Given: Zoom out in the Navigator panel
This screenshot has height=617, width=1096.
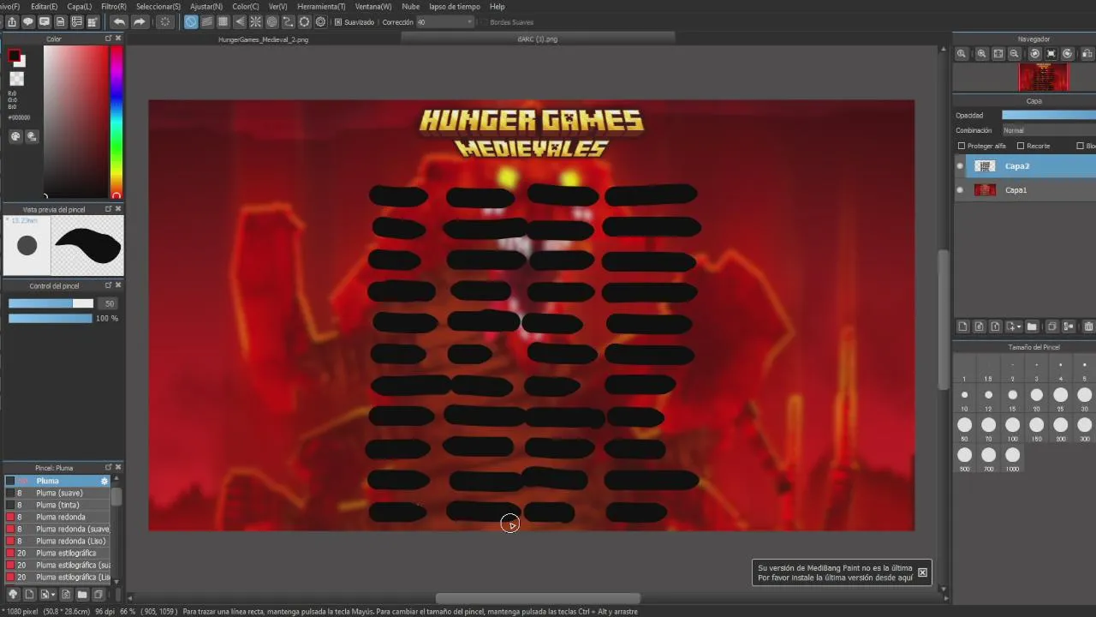Looking at the screenshot, I should 1015,53.
